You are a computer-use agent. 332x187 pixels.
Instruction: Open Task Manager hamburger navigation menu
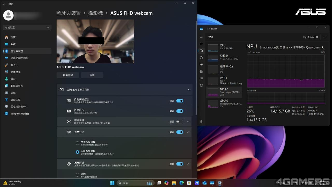201,37
